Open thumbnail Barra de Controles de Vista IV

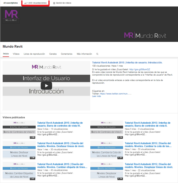click(19, 130)
